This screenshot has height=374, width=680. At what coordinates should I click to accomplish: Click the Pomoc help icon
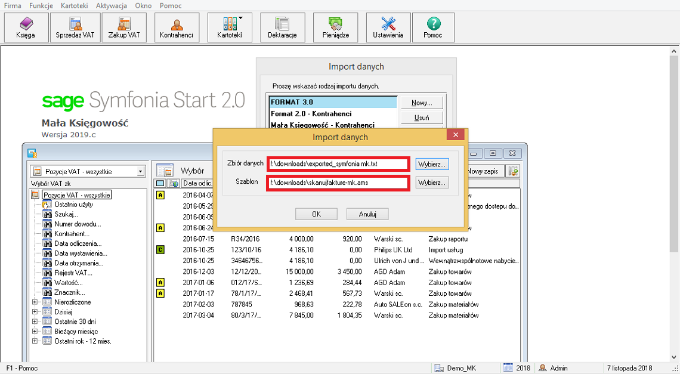point(433,27)
